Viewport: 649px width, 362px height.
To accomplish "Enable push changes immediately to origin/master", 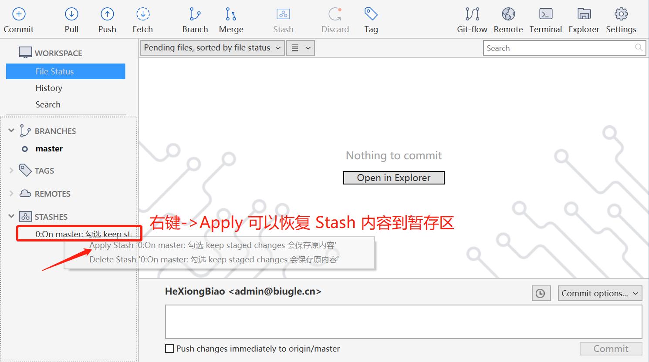I will 169,348.
